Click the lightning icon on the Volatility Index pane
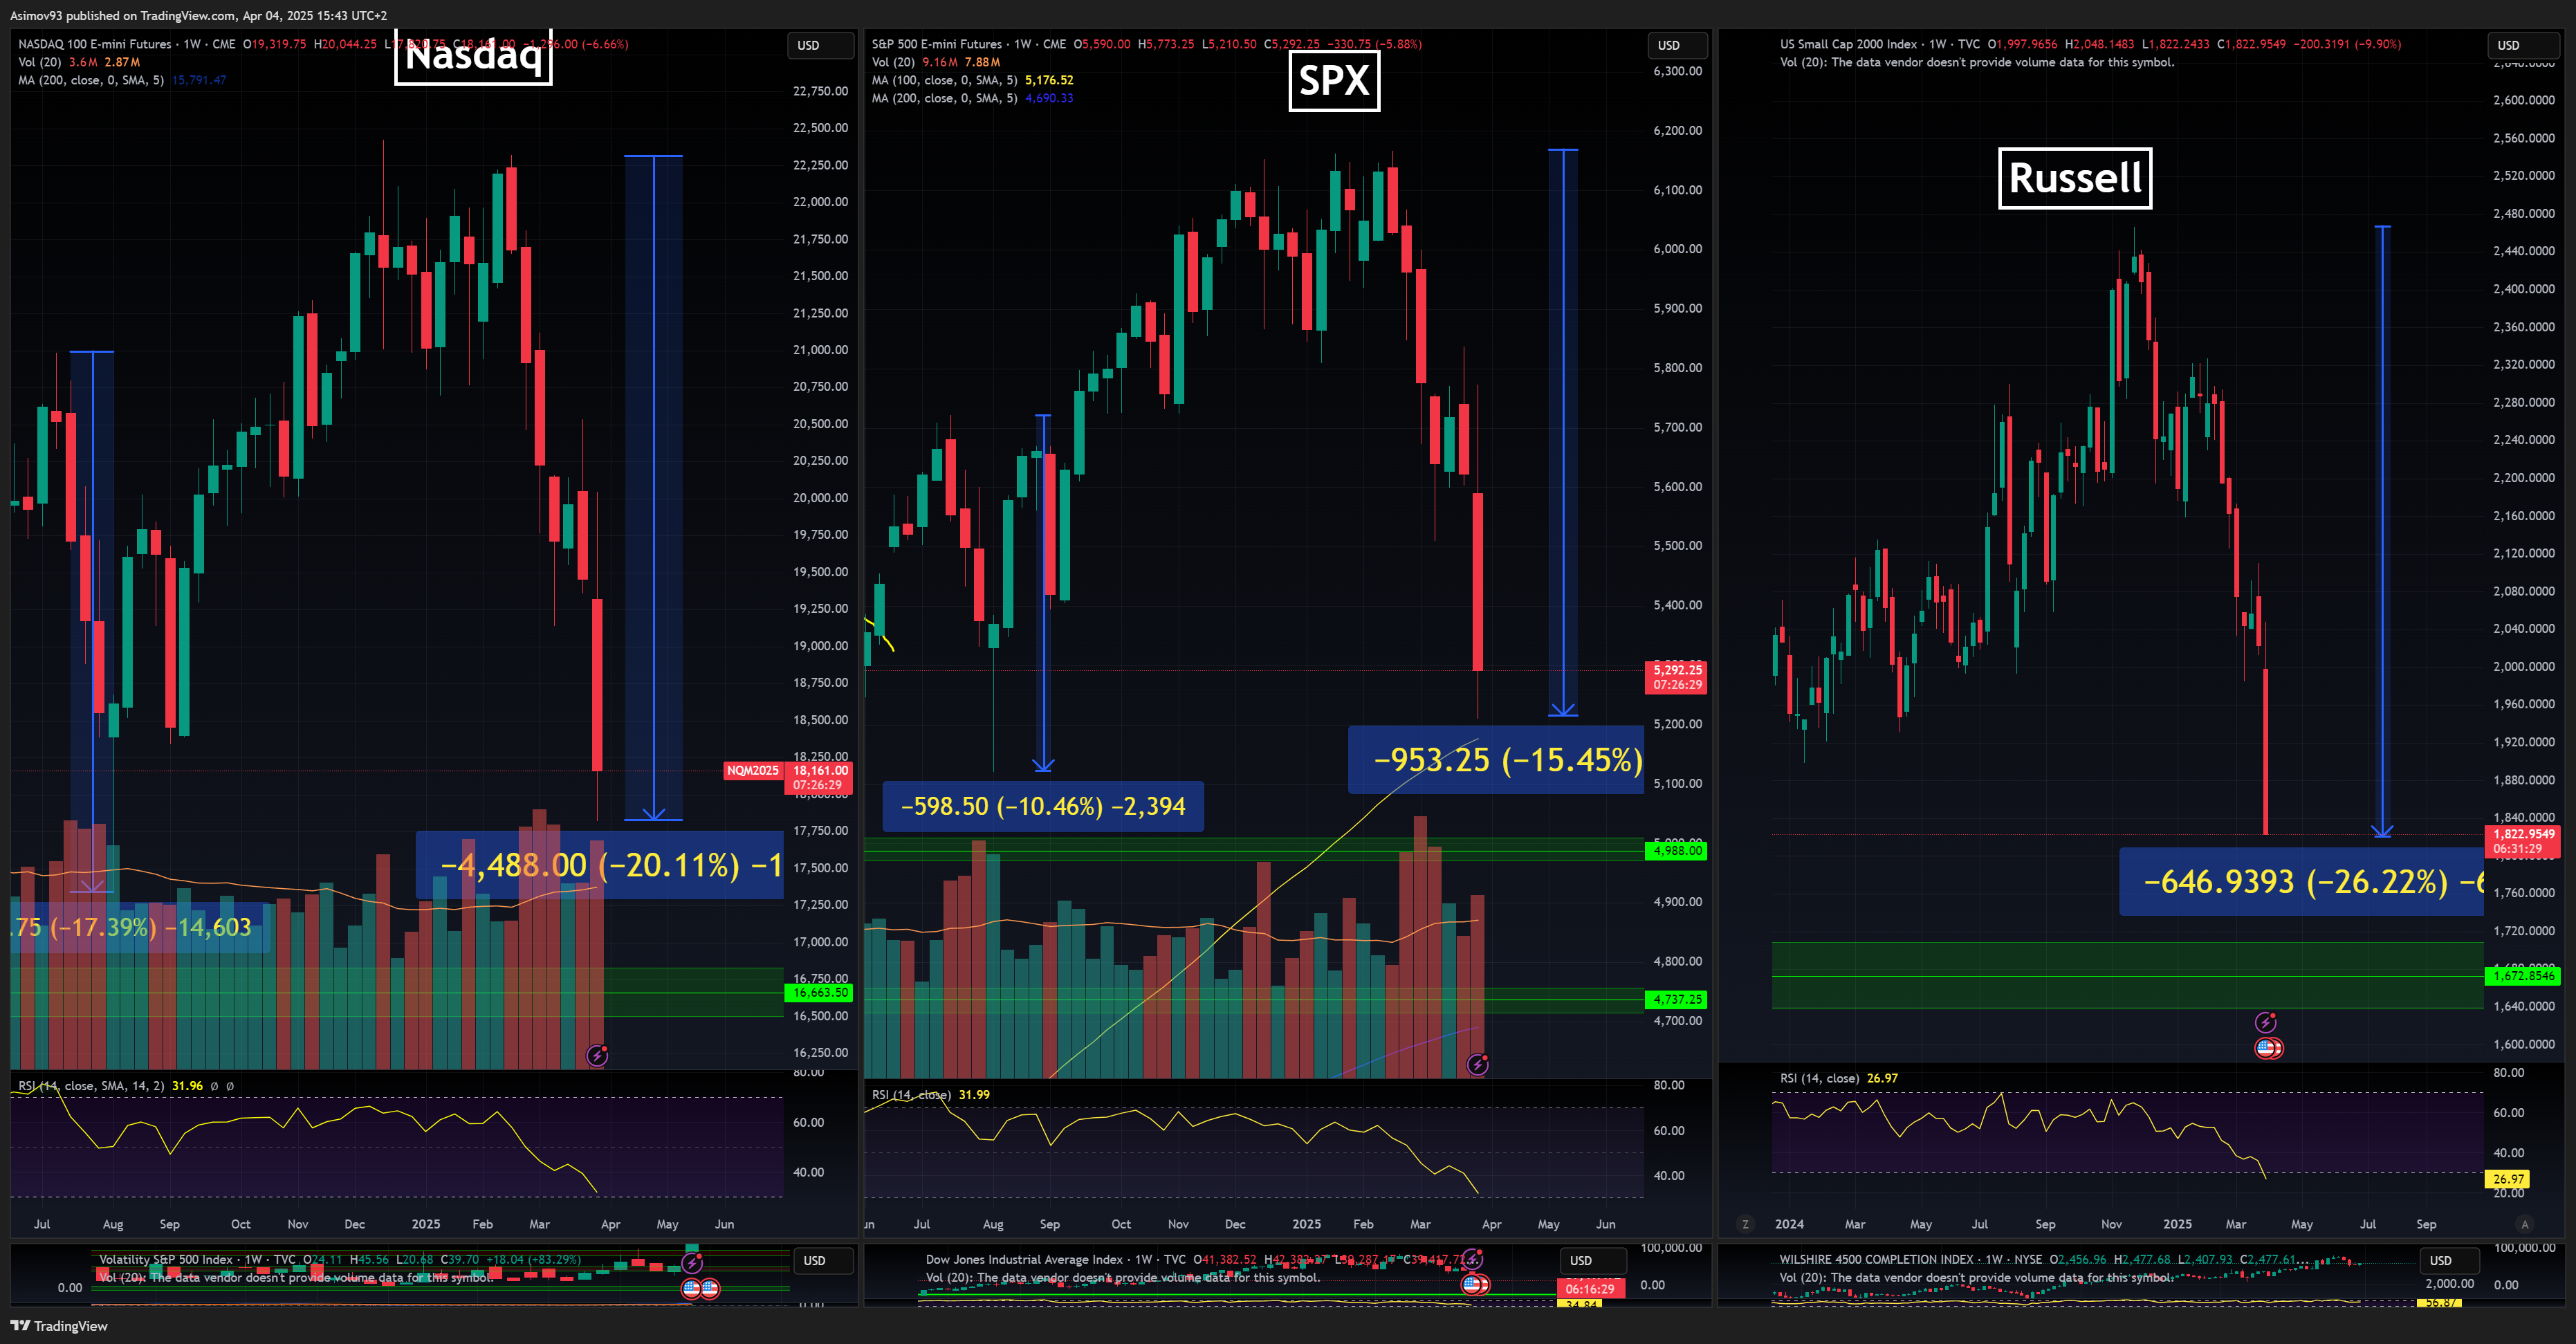The width and height of the screenshot is (2576, 1344). click(x=692, y=1264)
